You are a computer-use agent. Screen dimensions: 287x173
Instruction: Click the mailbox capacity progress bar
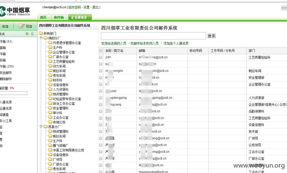(x=14, y=93)
